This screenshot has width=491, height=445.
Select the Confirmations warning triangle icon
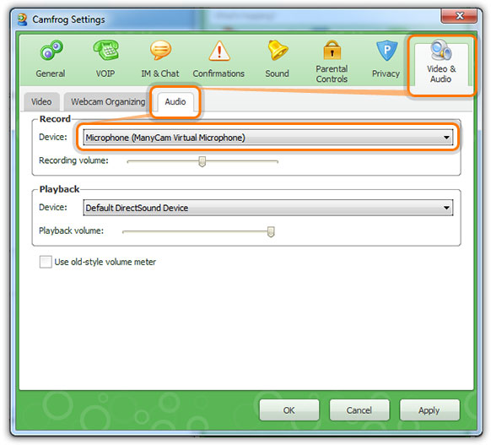219,51
